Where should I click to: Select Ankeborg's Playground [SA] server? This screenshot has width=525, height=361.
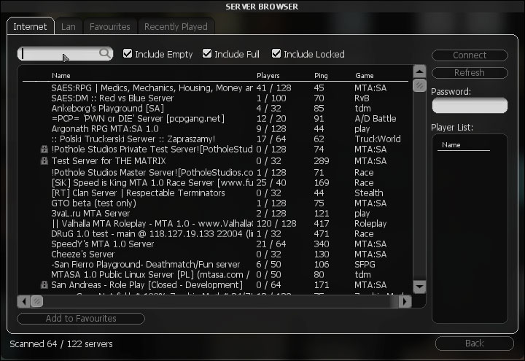pos(215,109)
